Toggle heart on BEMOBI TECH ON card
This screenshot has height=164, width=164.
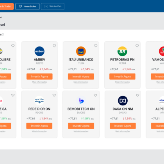(x=95, y=95)
